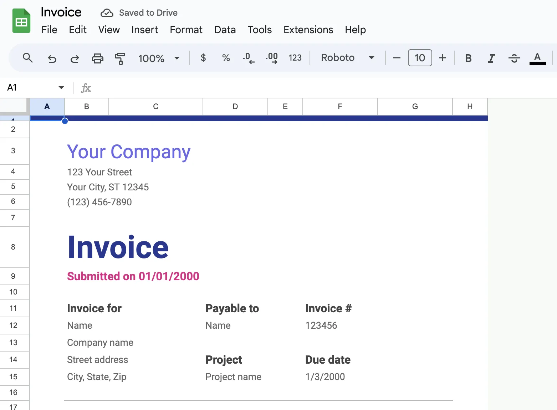The image size is (557, 410).
Task: Open the Extensions menu
Action: (308, 30)
